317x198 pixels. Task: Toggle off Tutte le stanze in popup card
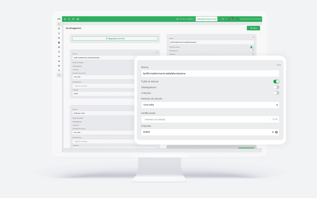pyautogui.click(x=276, y=81)
